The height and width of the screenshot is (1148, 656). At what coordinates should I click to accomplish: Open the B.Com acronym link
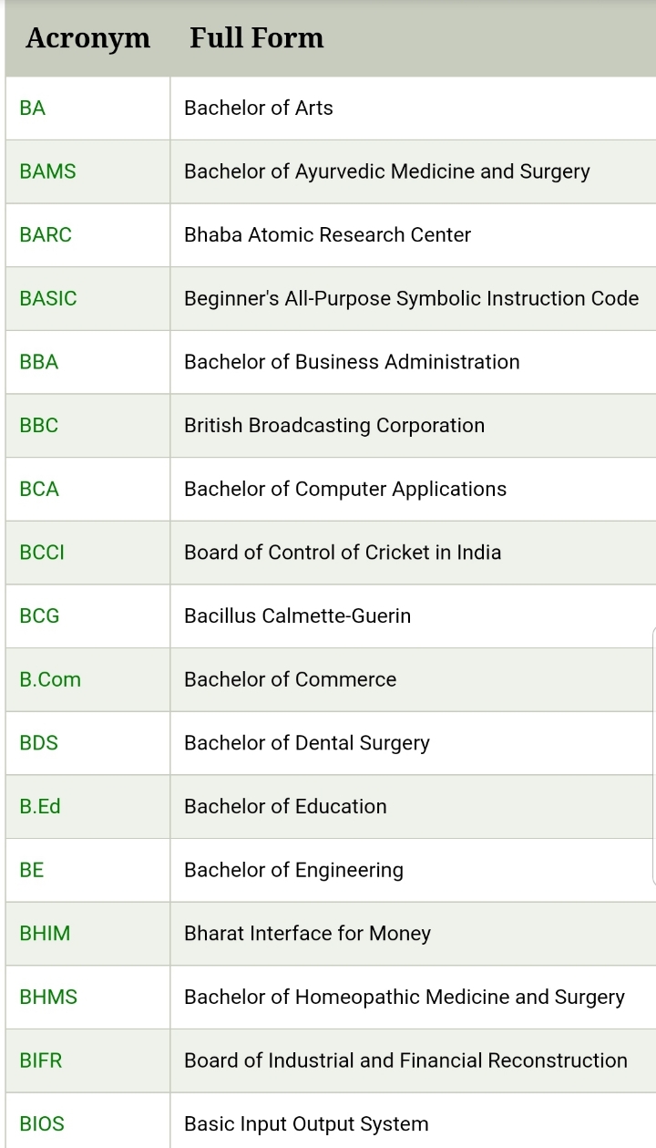[x=50, y=679]
